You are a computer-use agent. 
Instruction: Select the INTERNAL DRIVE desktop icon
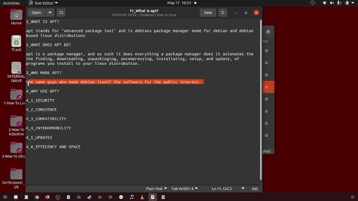[16, 72]
